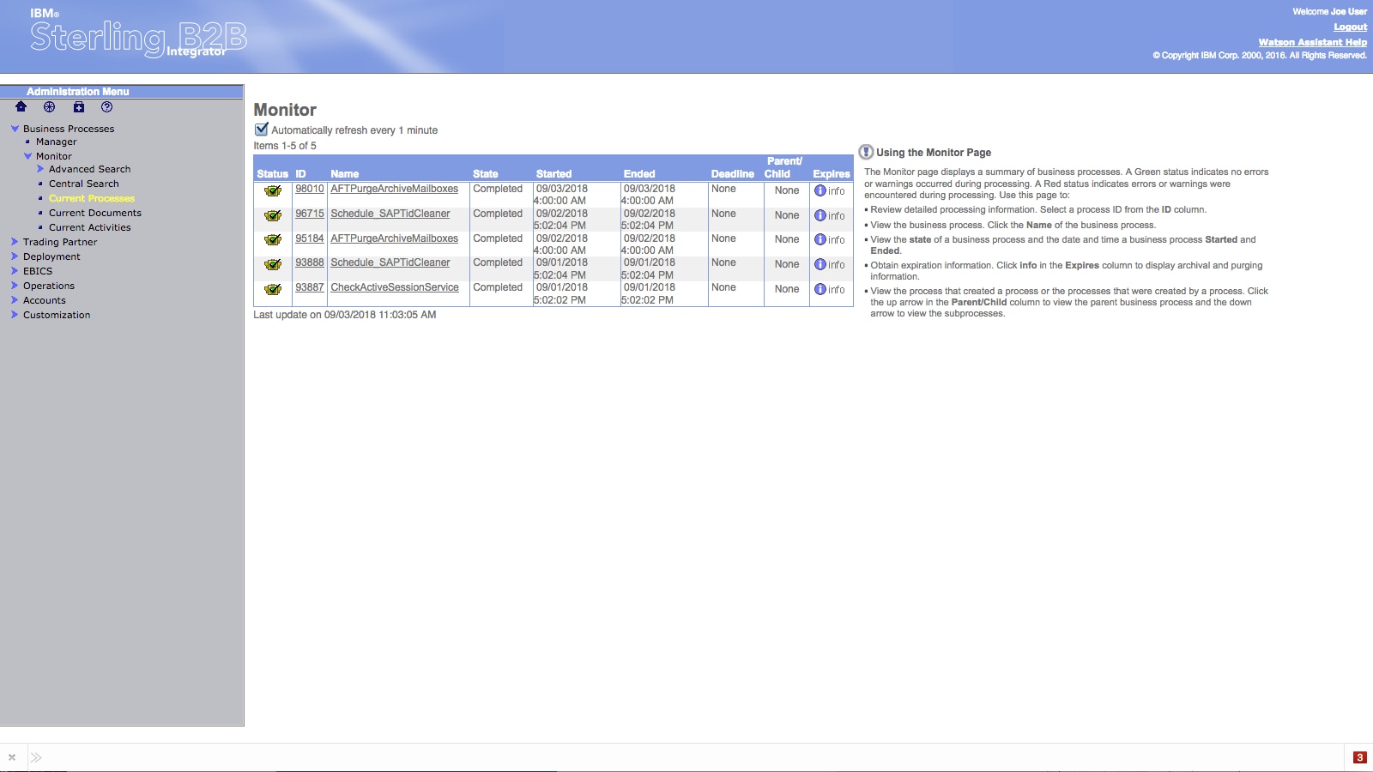Expand the Operations menu section
Screen dimensions: 1373x772
(x=15, y=286)
